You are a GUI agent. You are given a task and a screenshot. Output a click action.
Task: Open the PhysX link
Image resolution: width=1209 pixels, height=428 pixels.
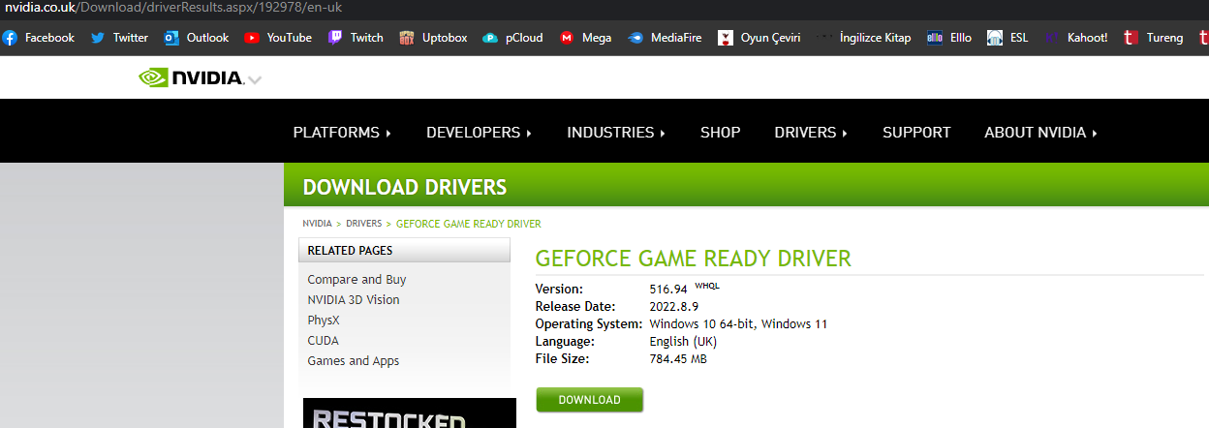[324, 320]
